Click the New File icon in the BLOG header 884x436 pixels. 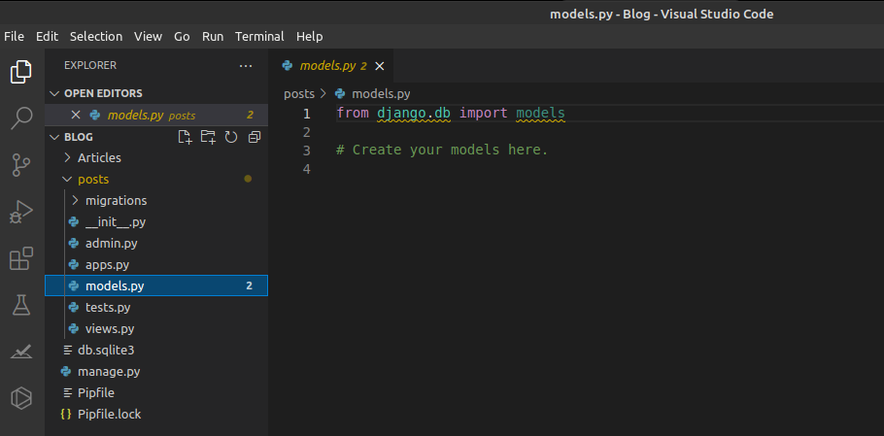185,137
